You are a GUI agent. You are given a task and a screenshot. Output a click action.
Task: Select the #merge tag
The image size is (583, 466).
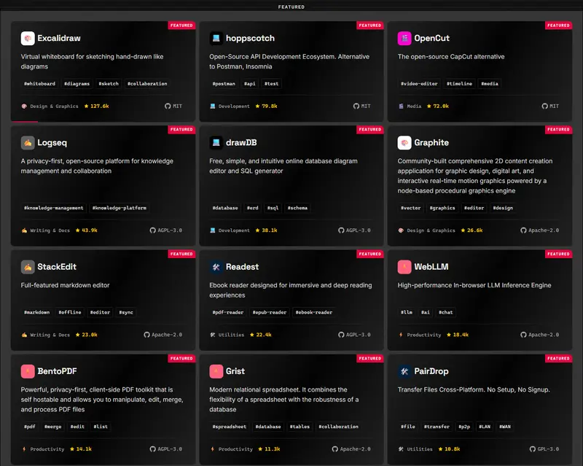[x=52, y=427]
